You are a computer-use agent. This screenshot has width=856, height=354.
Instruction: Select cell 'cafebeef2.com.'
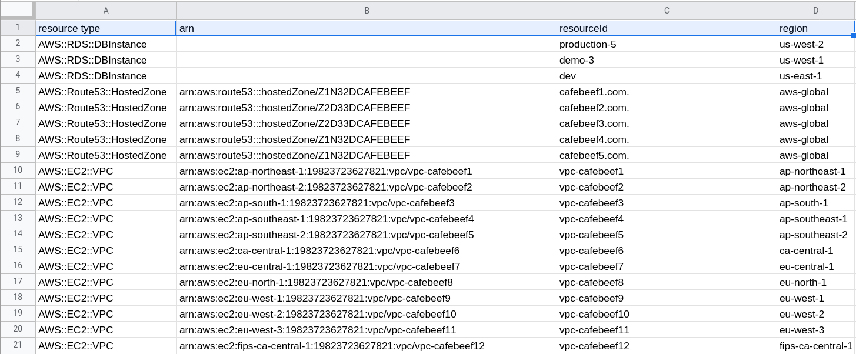pyautogui.click(x=667, y=107)
